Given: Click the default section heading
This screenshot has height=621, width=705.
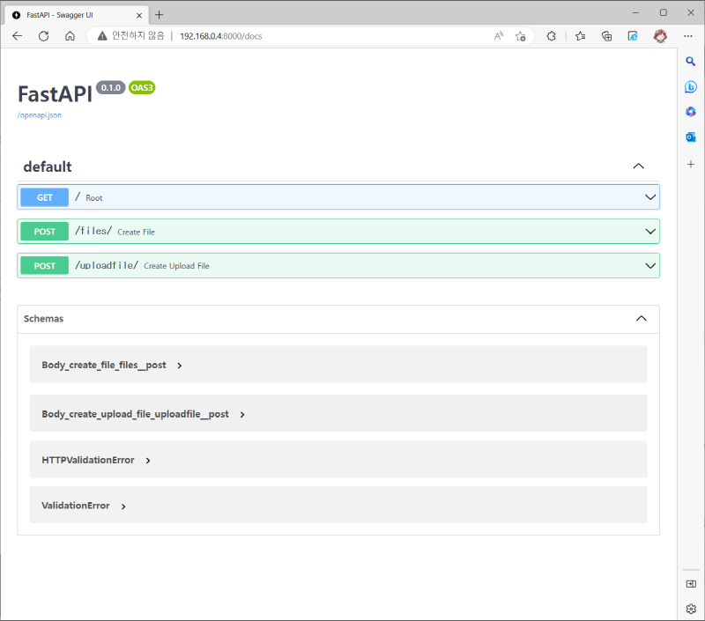Looking at the screenshot, I should [x=48, y=166].
